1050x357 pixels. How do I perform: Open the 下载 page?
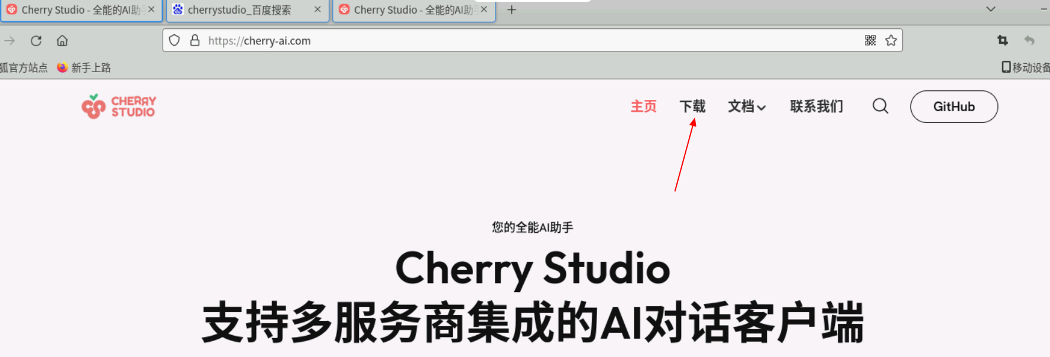click(x=692, y=106)
